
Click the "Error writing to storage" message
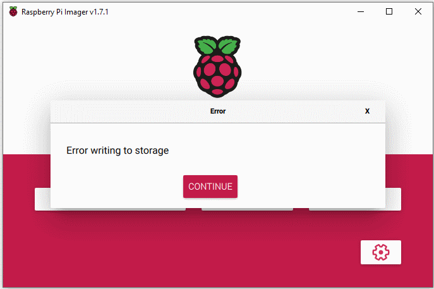point(118,151)
